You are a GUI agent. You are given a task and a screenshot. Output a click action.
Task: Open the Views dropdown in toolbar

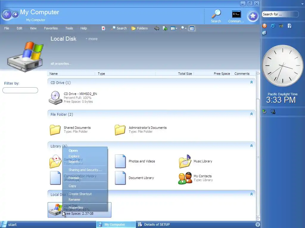coord(174,28)
